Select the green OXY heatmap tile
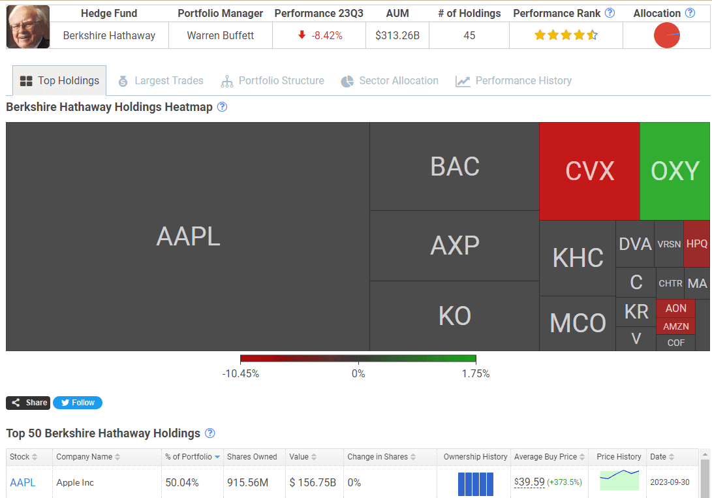Viewport: 712px width, 498px height. [674, 171]
